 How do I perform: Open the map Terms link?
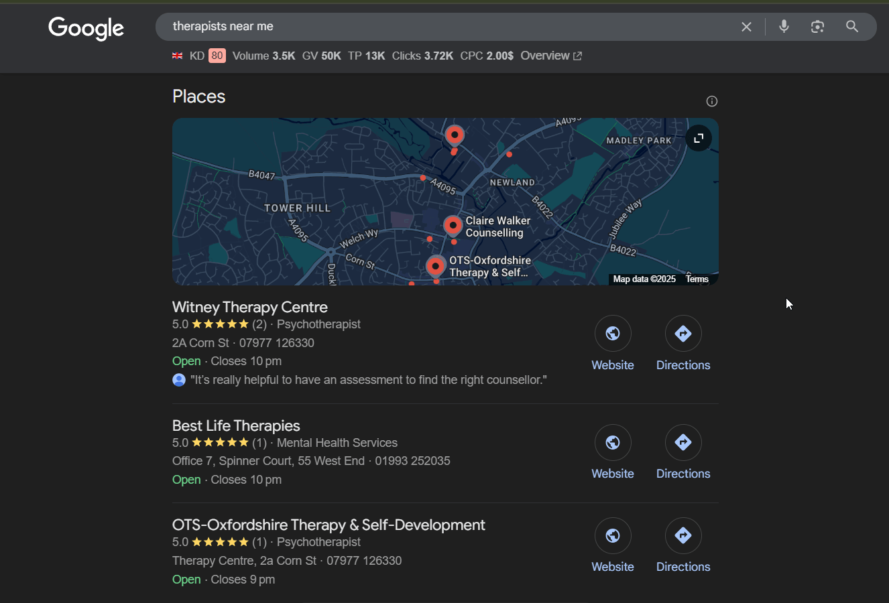697,279
